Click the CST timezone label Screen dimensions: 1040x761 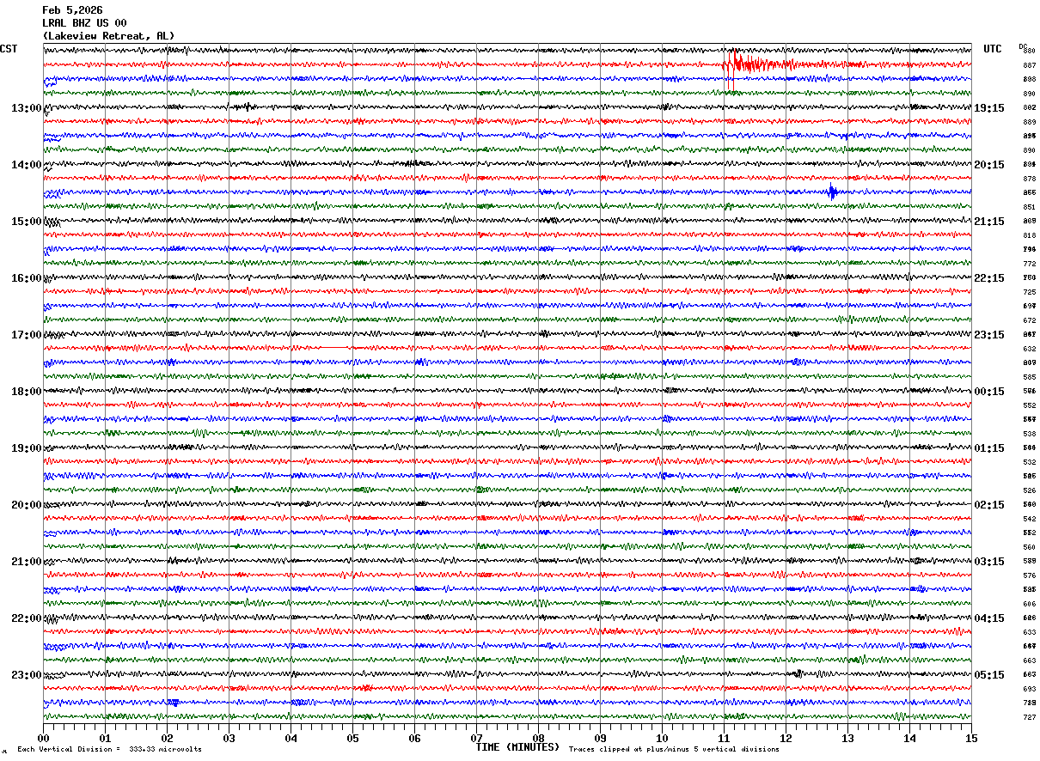coord(9,49)
